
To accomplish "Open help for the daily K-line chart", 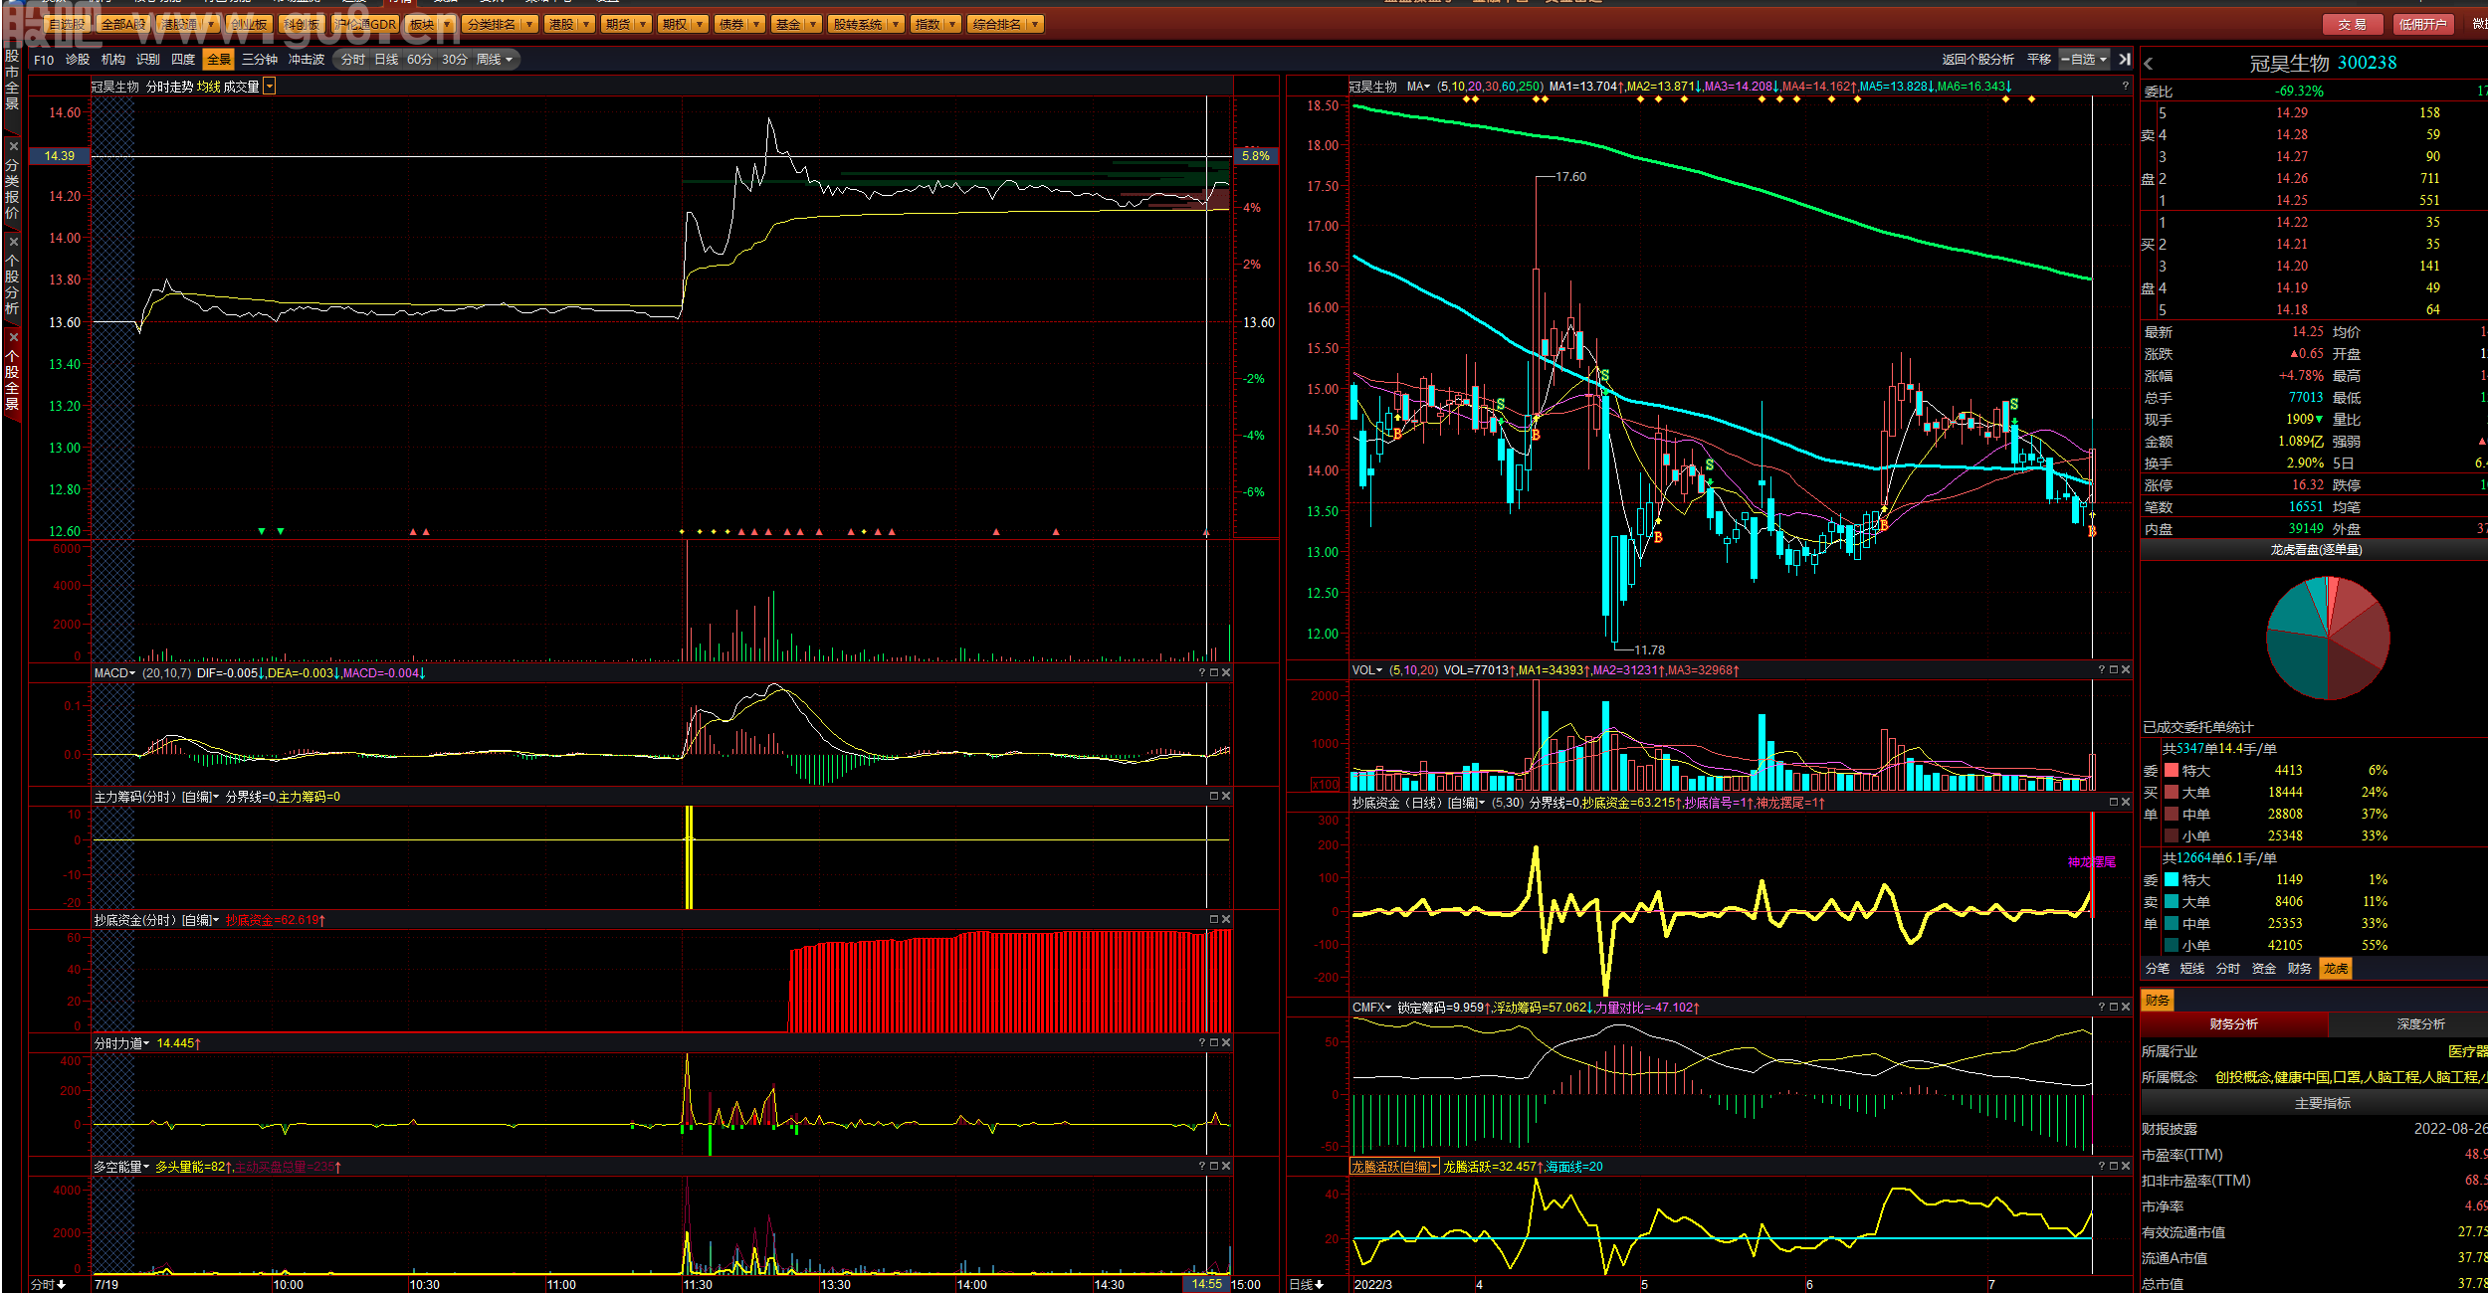I will pos(2125,87).
